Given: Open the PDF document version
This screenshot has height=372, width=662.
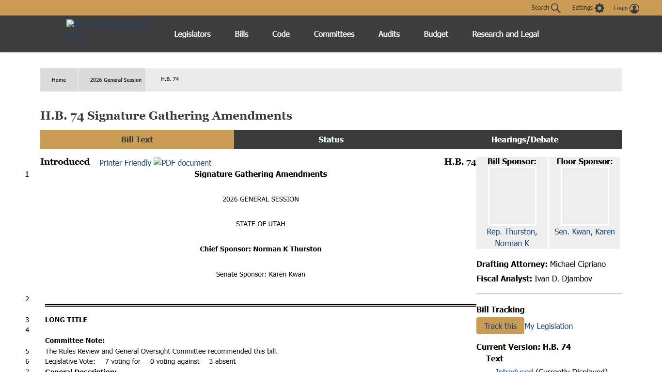Looking at the screenshot, I should click(x=183, y=163).
